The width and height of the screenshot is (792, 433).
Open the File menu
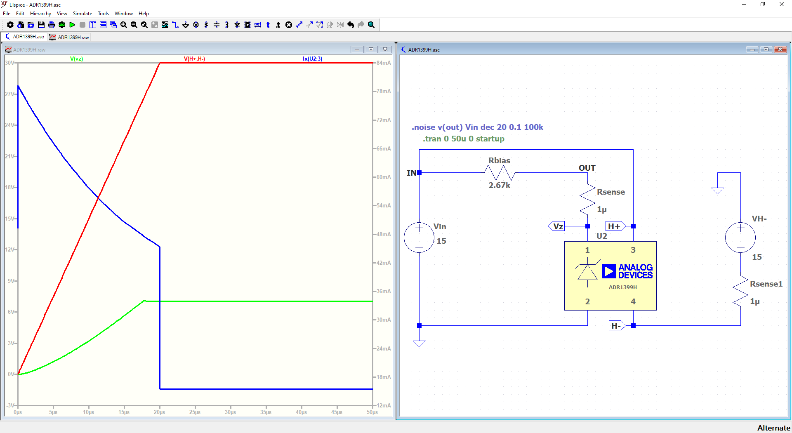(x=7, y=14)
